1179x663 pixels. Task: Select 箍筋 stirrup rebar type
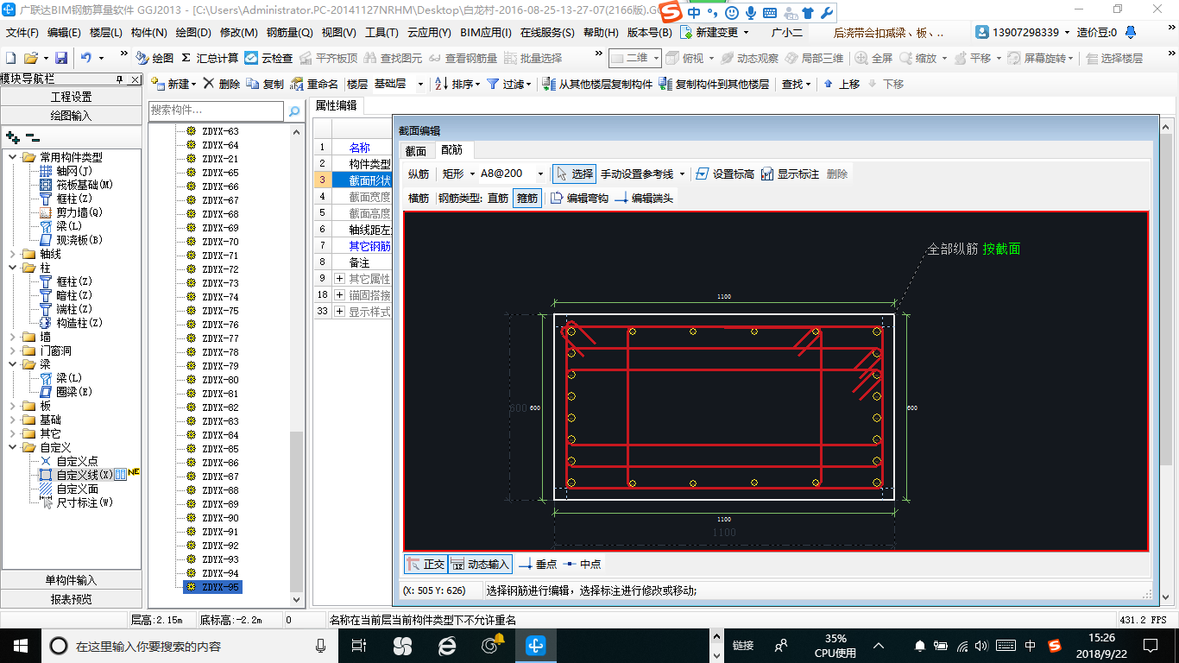527,198
